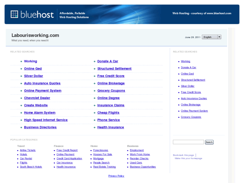The width and height of the screenshot is (244, 183).
Task: Open Real Estate Training link
Action: pos(105,167)
